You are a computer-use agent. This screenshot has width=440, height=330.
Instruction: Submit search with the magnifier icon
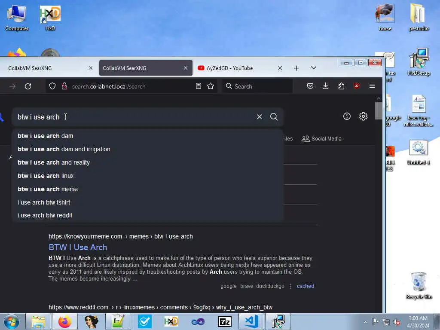point(274,117)
